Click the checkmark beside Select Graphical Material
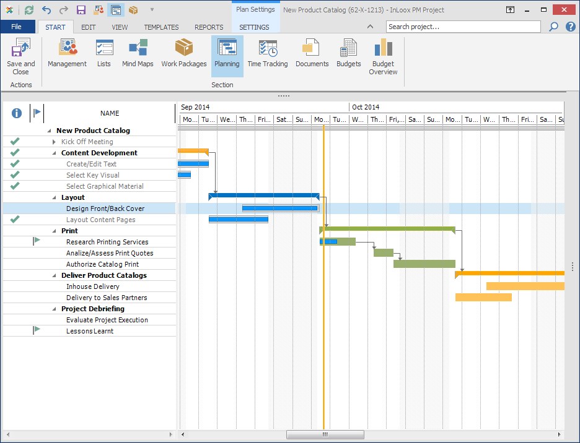Image resolution: width=580 pixels, height=443 pixels. point(15,186)
